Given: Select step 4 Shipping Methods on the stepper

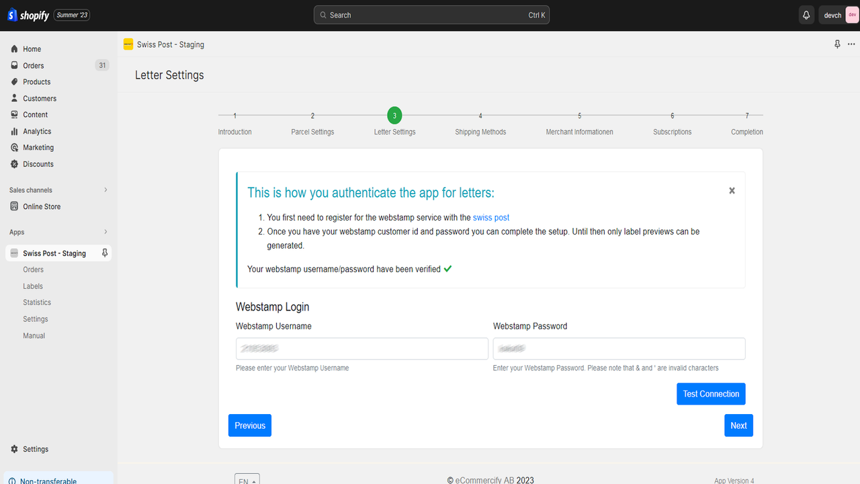Looking at the screenshot, I should [480, 115].
